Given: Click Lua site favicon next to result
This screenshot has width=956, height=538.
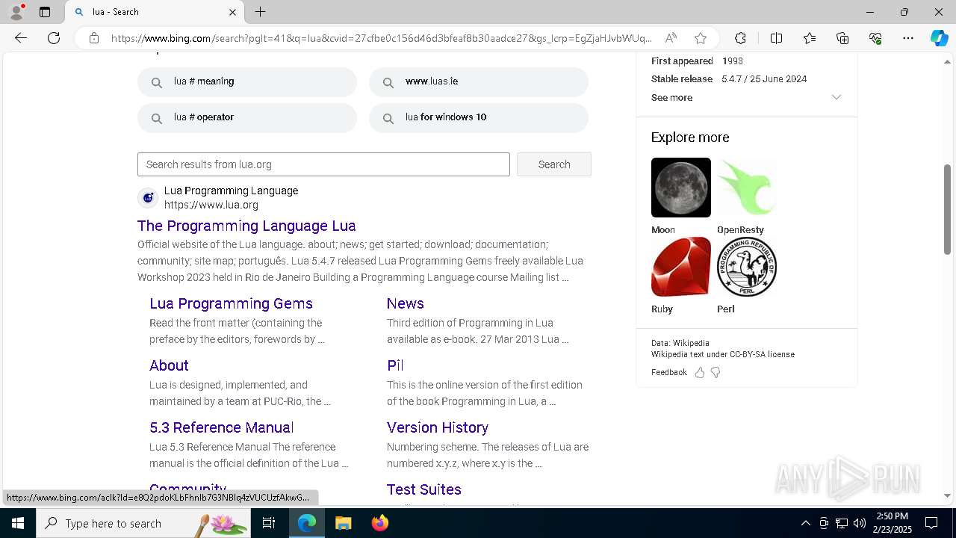Looking at the screenshot, I should pos(148,198).
